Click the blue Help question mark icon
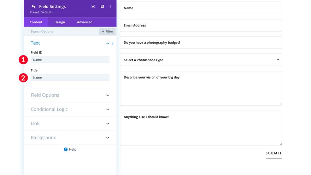The image size is (311, 175). [66, 150]
